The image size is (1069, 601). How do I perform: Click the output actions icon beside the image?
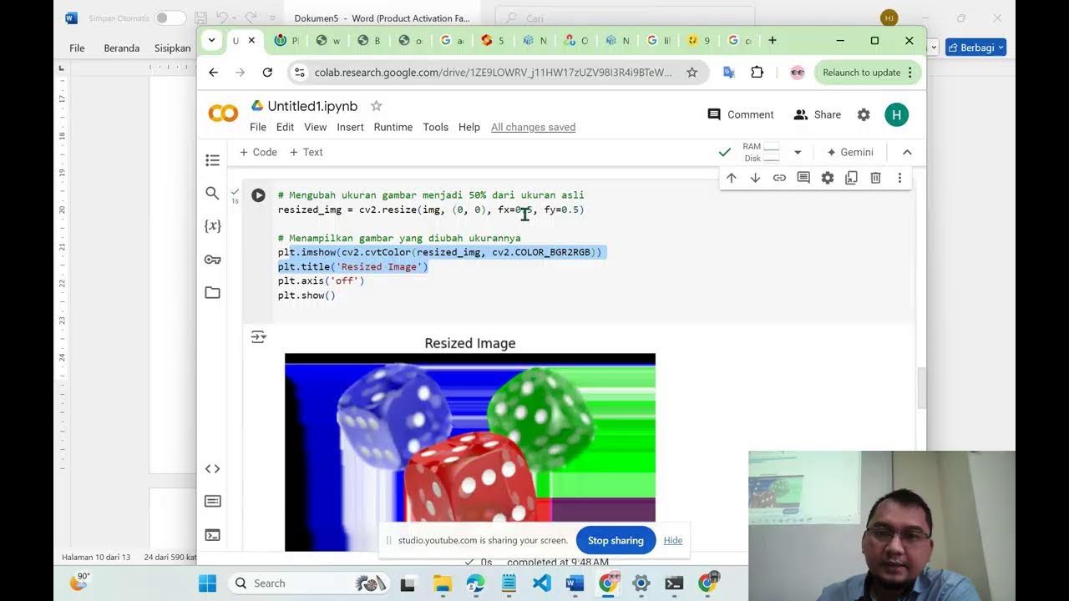[x=258, y=337]
